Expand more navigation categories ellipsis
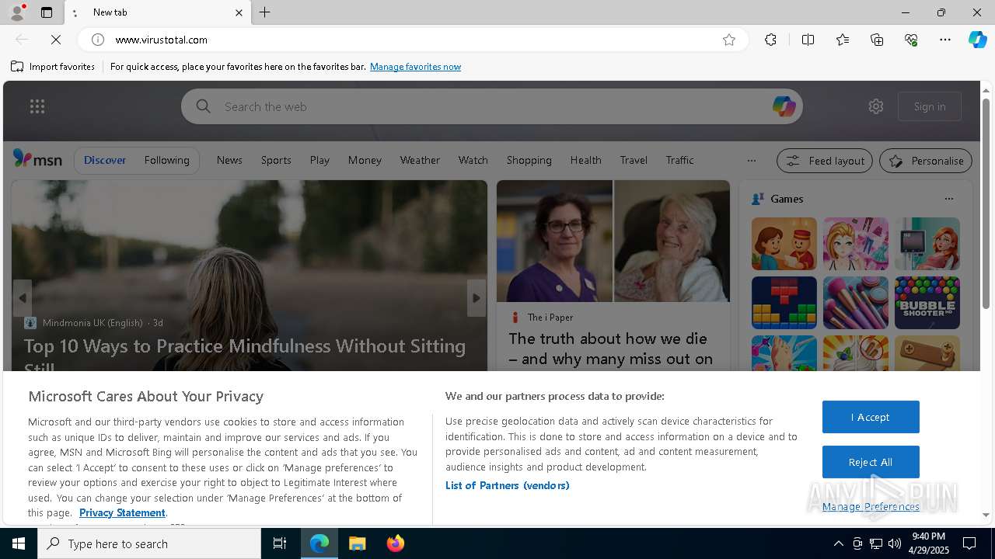This screenshot has width=995, height=559. [x=751, y=161]
